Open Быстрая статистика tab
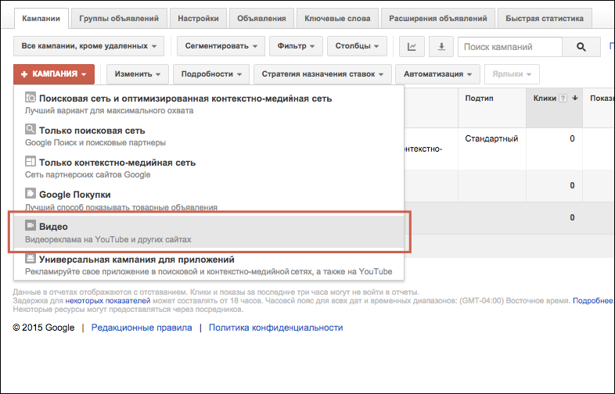Screen dimensions: 615x394 pos(545,19)
